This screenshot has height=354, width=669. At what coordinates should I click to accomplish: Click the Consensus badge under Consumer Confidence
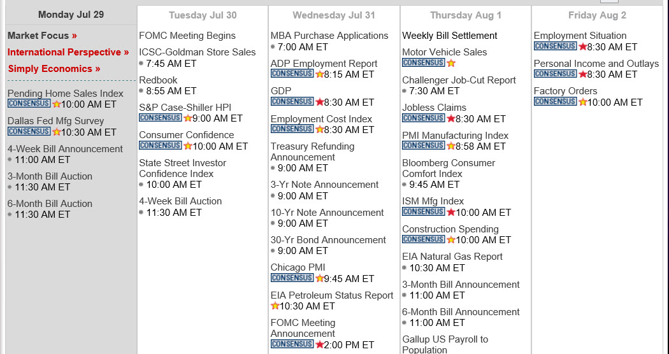[x=161, y=146]
